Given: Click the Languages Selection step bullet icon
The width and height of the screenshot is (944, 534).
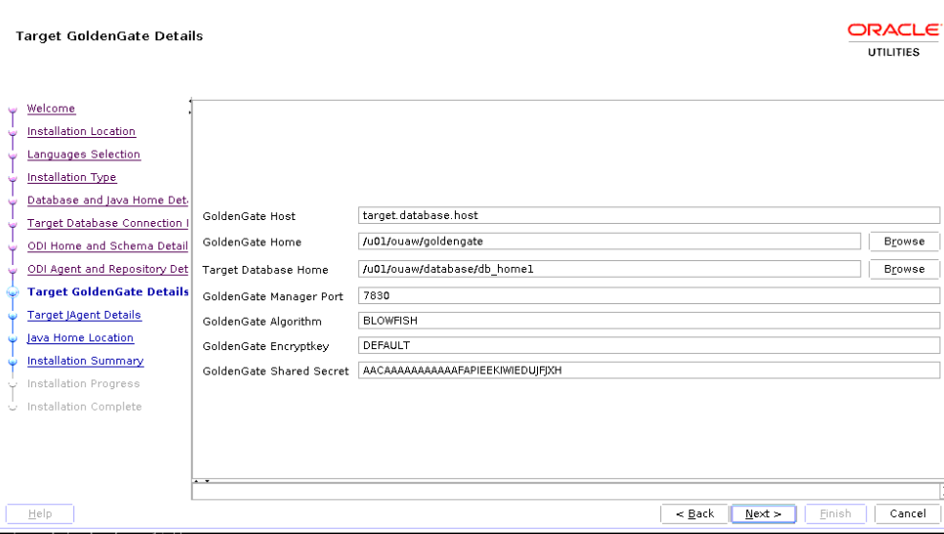Looking at the screenshot, I should 13,156.
